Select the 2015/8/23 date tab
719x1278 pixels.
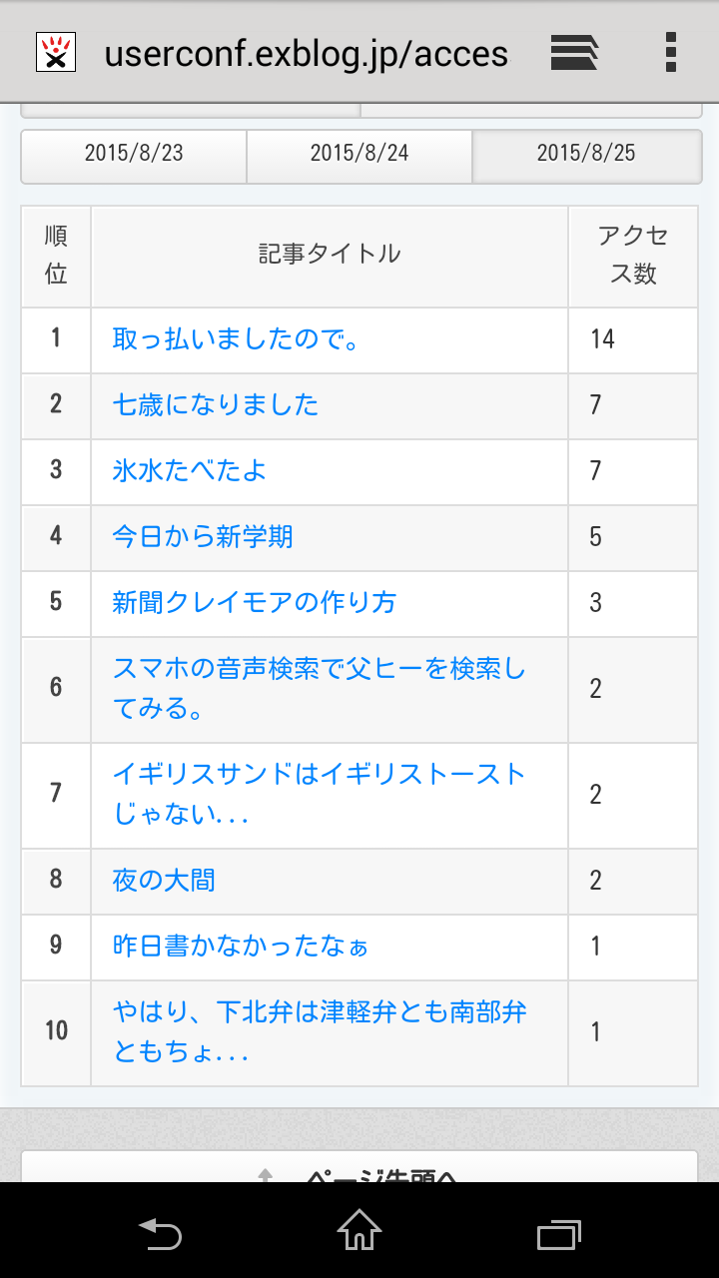point(134,154)
